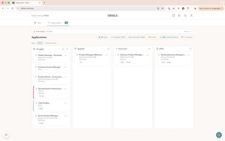Open the Chrome extensions puzzle icon
Image resolution: width=225 pixels, height=141 pixels.
(x=188, y=8)
